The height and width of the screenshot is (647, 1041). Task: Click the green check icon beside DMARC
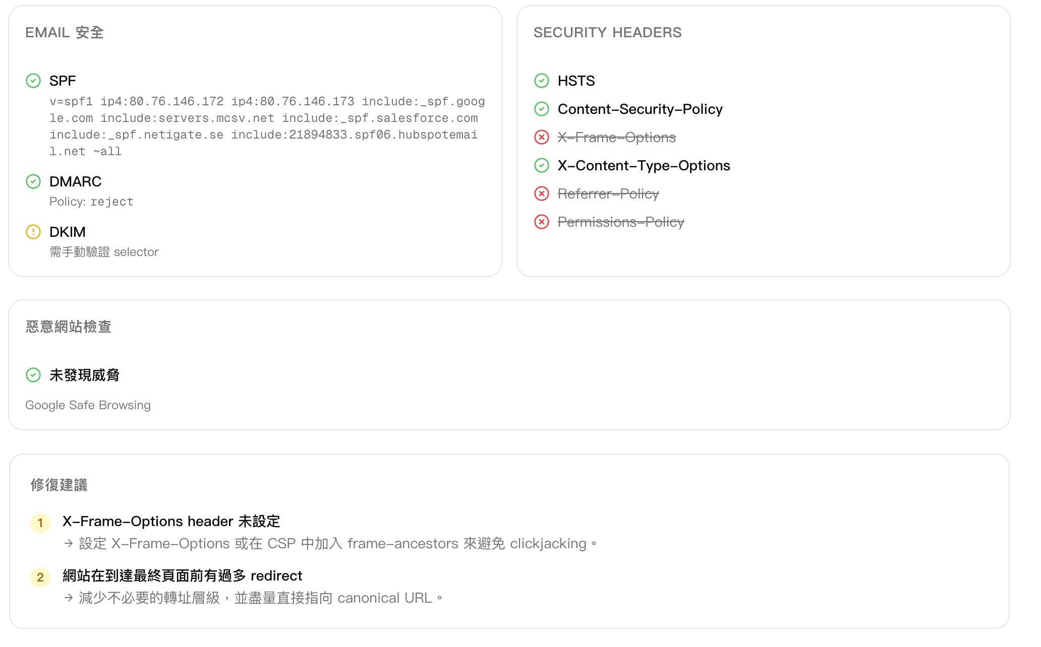pos(33,181)
